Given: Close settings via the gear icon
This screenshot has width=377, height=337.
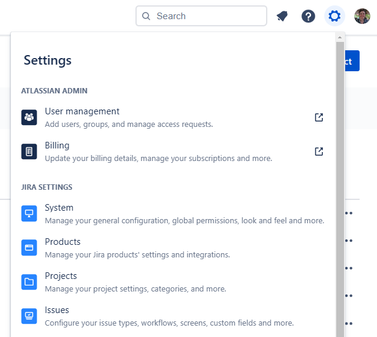Looking at the screenshot, I should 334,16.
